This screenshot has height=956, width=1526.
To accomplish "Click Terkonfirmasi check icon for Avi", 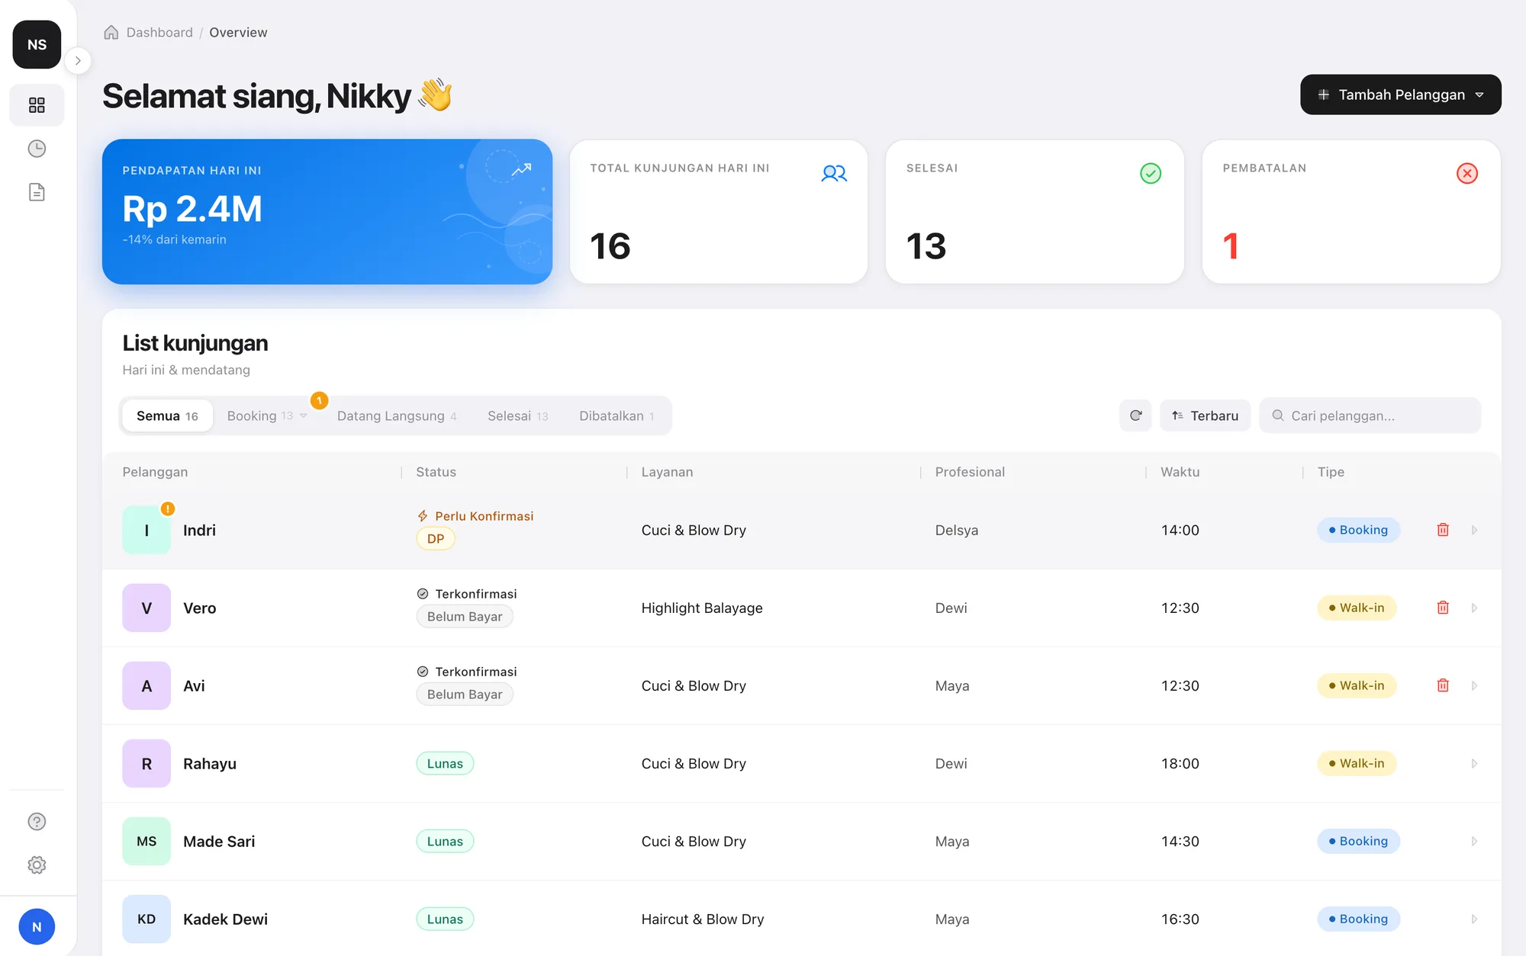I will click(423, 672).
